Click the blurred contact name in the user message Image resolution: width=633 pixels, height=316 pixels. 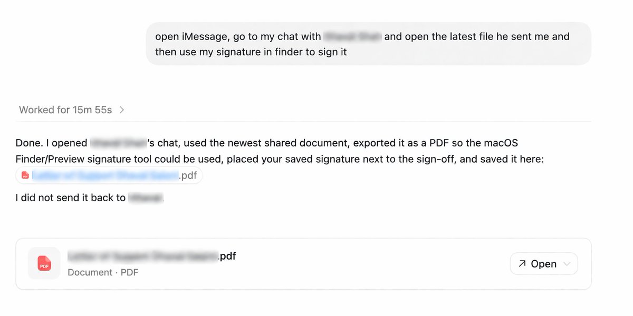pyautogui.click(x=352, y=37)
